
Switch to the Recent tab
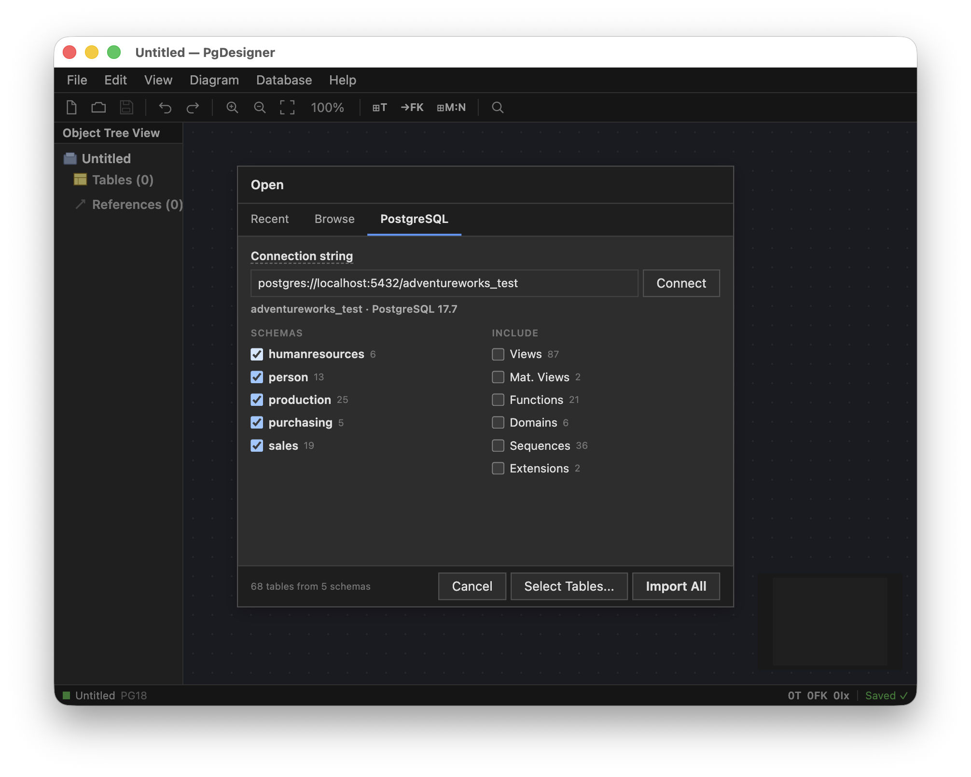coord(269,219)
